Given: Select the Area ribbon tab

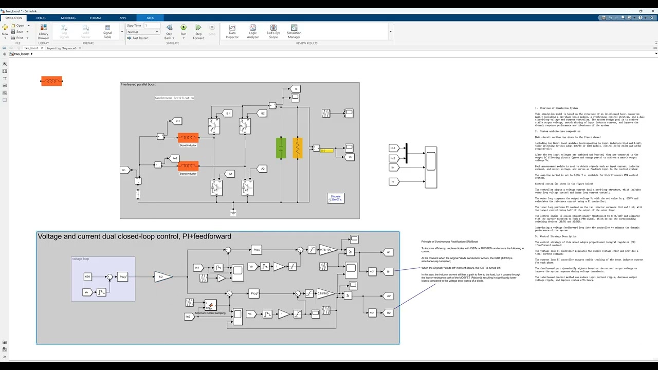Looking at the screenshot, I should click(x=150, y=18).
